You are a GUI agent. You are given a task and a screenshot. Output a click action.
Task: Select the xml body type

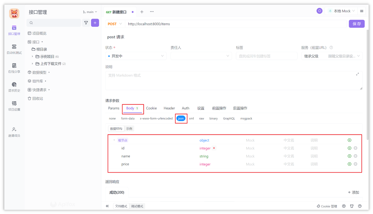pyautogui.click(x=191, y=119)
